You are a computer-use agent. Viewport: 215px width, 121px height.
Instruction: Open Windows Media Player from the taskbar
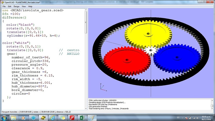pyautogui.click(x=23, y=118)
